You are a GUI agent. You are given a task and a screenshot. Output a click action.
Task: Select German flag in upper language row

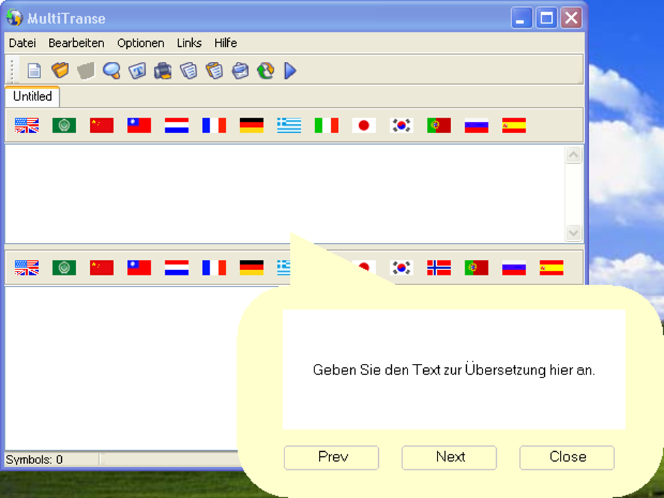[251, 126]
